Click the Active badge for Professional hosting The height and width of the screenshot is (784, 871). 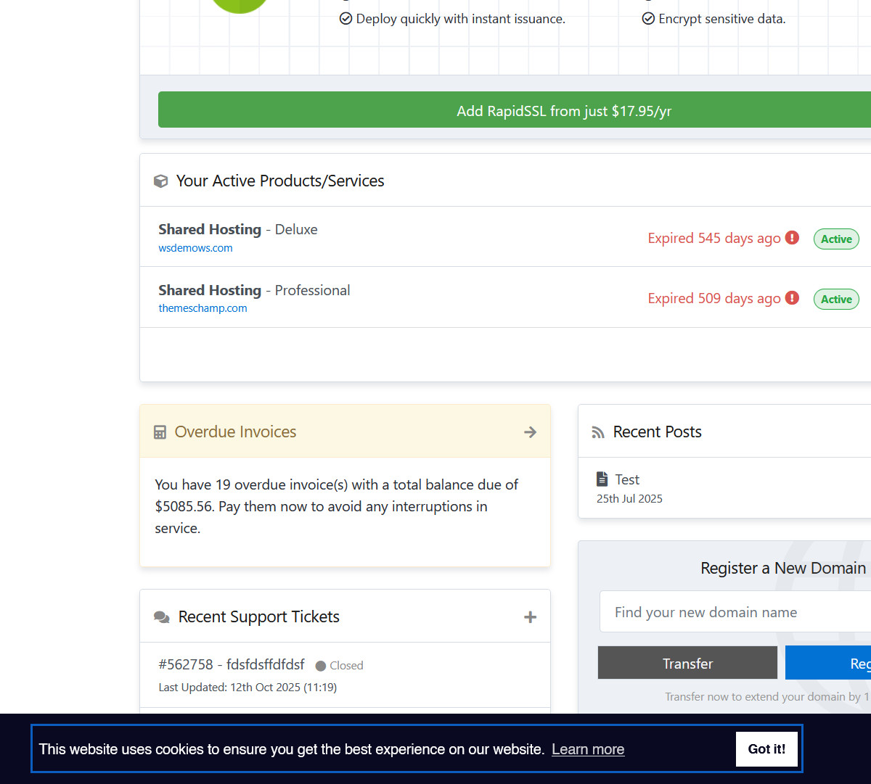point(836,299)
